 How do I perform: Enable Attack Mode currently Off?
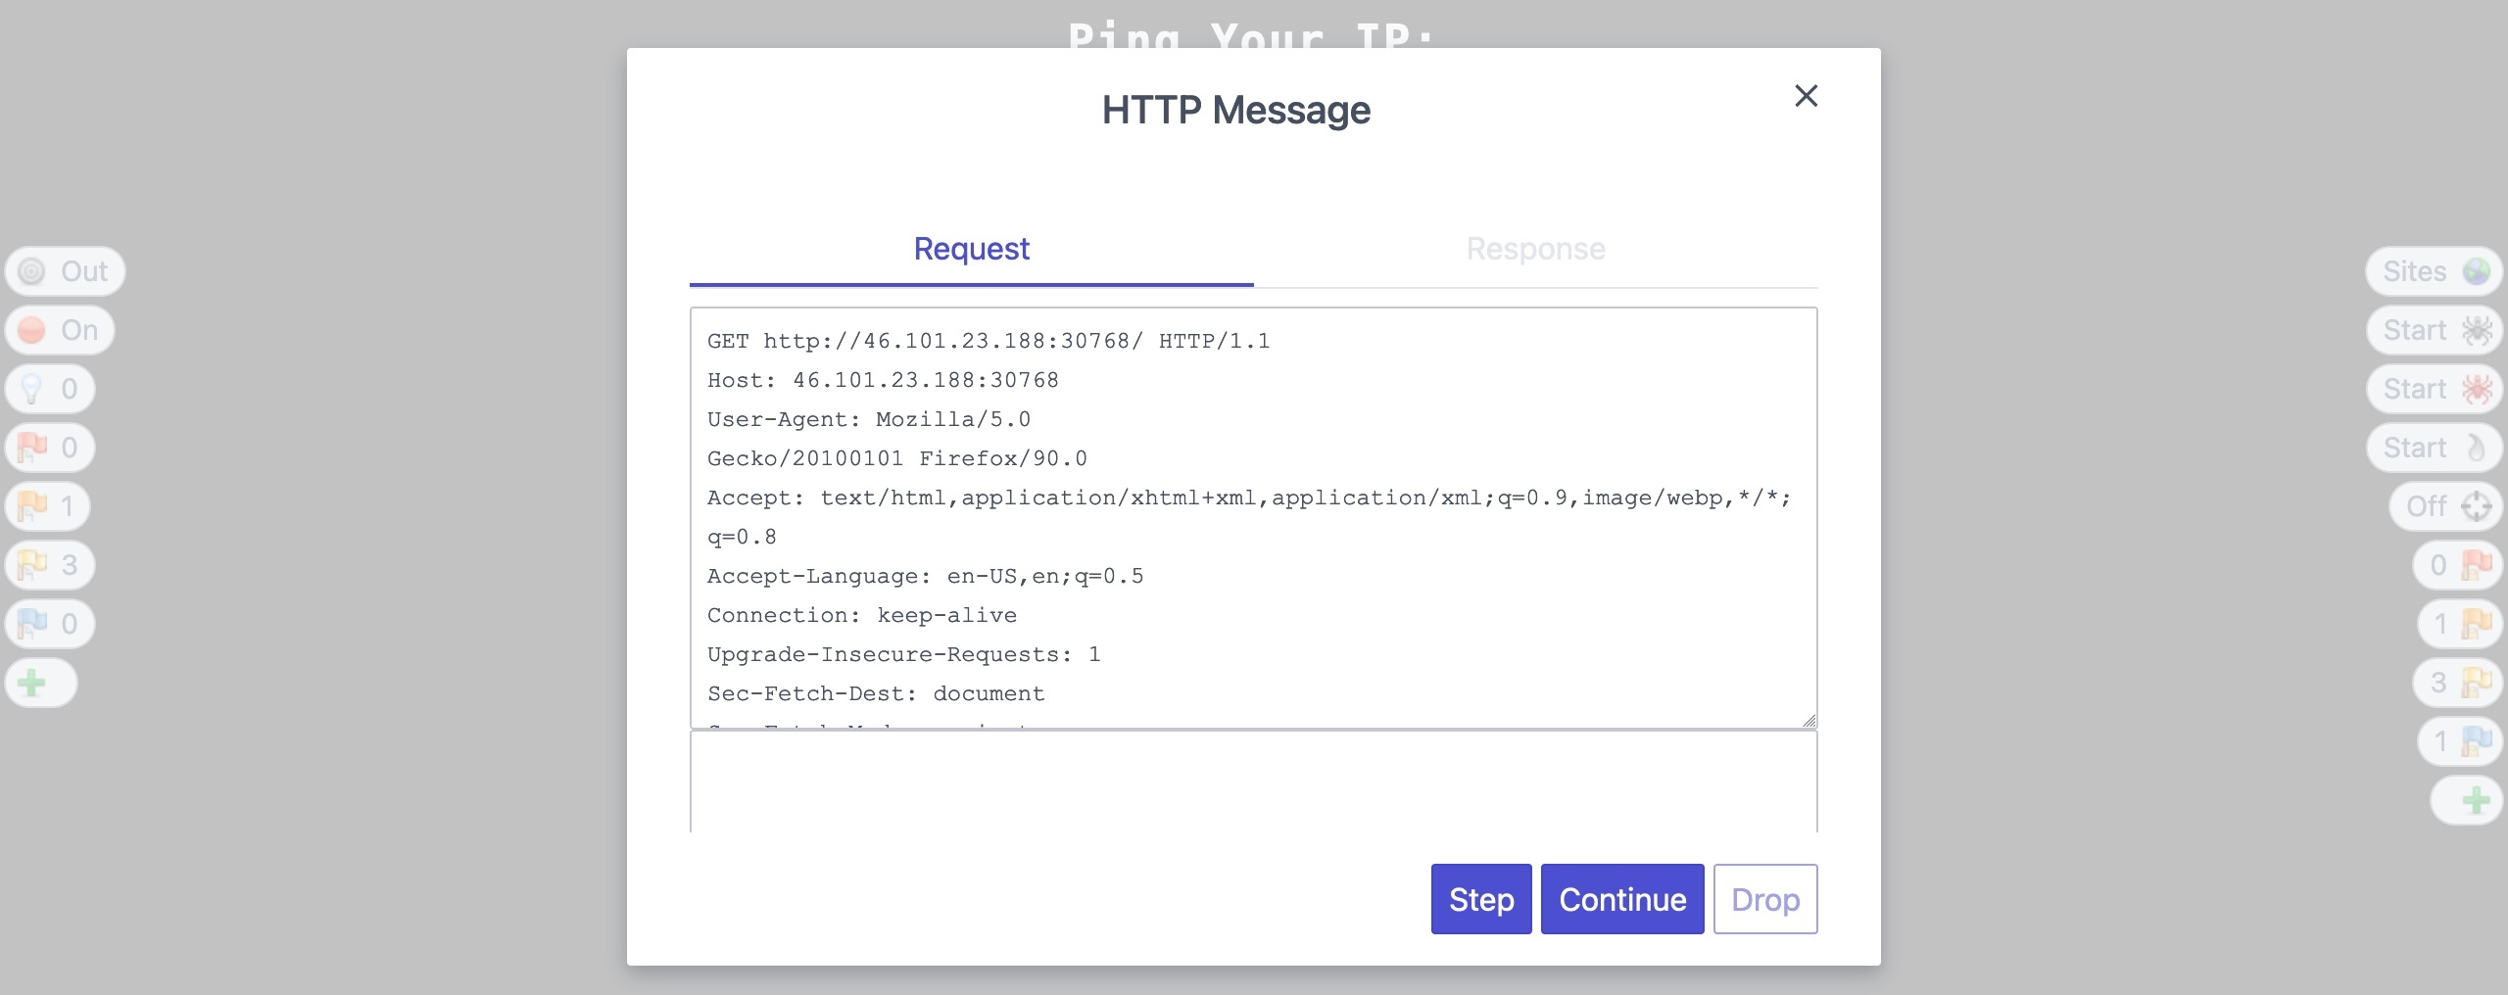pyautogui.click(x=2446, y=506)
